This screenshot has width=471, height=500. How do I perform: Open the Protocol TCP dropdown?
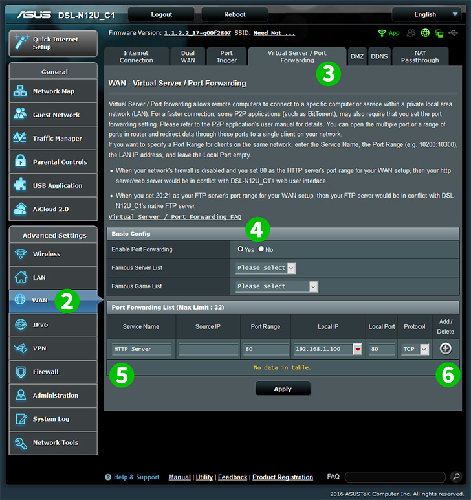click(x=415, y=349)
